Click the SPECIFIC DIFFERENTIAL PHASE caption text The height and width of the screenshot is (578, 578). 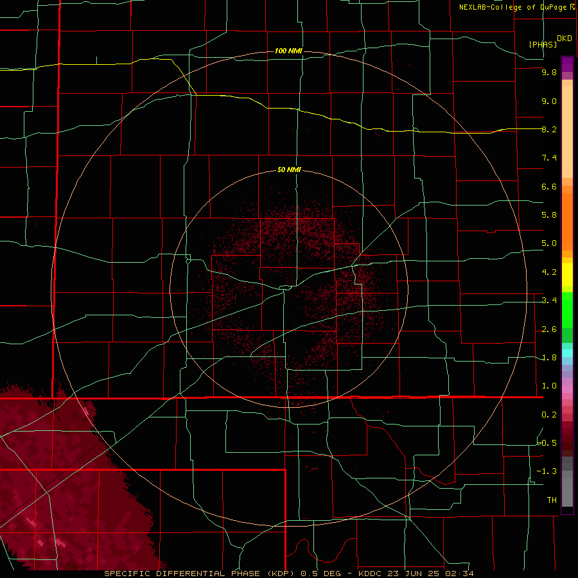pos(182,574)
